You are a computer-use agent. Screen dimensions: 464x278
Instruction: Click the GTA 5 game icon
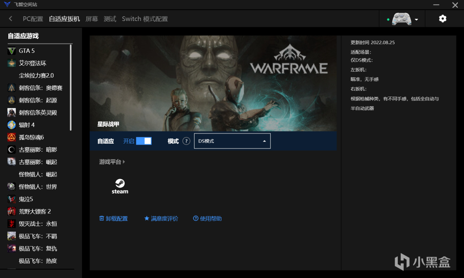[12, 51]
